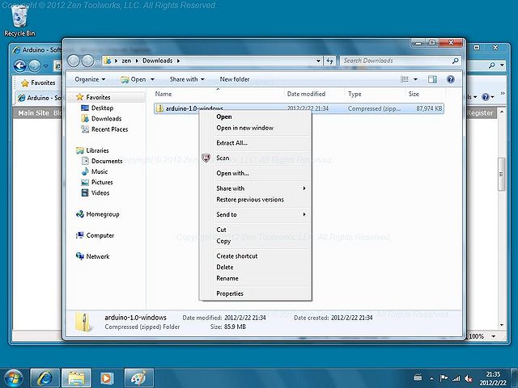The height and width of the screenshot is (388, 518).
Task: Expand the Send to context submenu
Action: click(x=304, y=214)
